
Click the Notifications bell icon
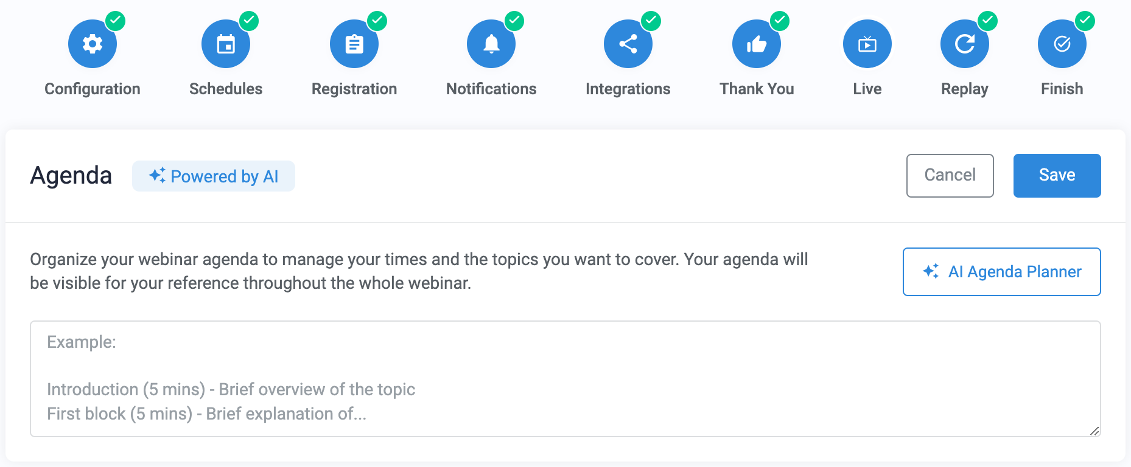click(x=491, y=43)
